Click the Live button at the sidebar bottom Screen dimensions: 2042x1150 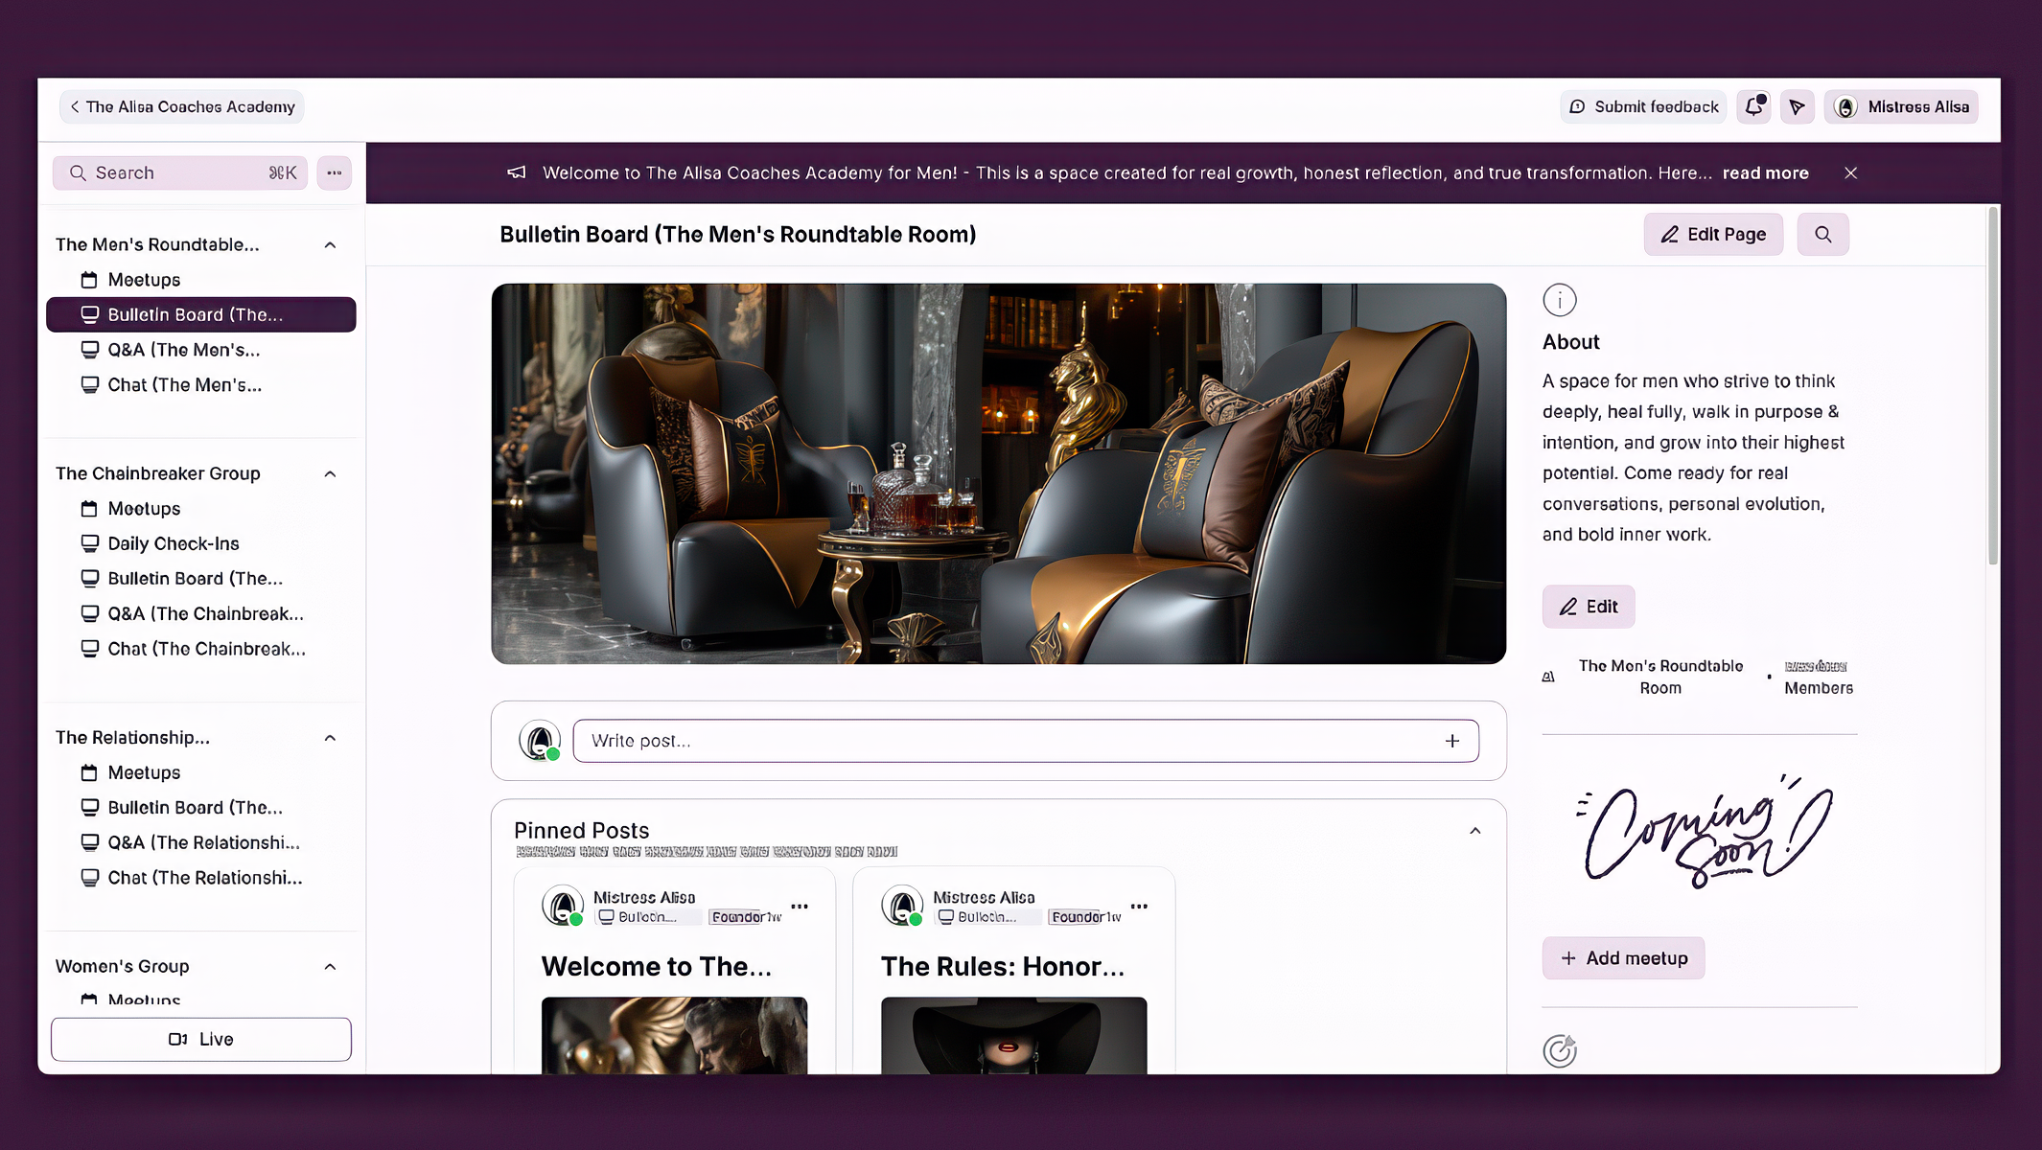(x=201, y=1039)
